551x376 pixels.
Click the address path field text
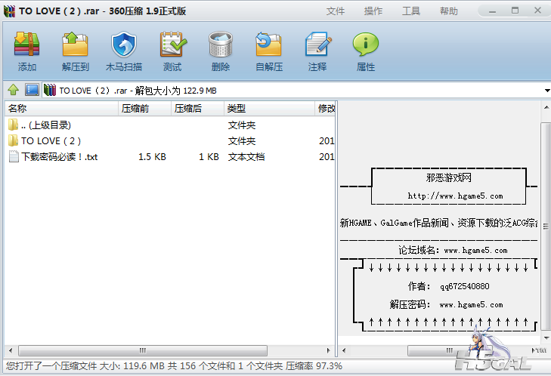[x=138, y=91]
